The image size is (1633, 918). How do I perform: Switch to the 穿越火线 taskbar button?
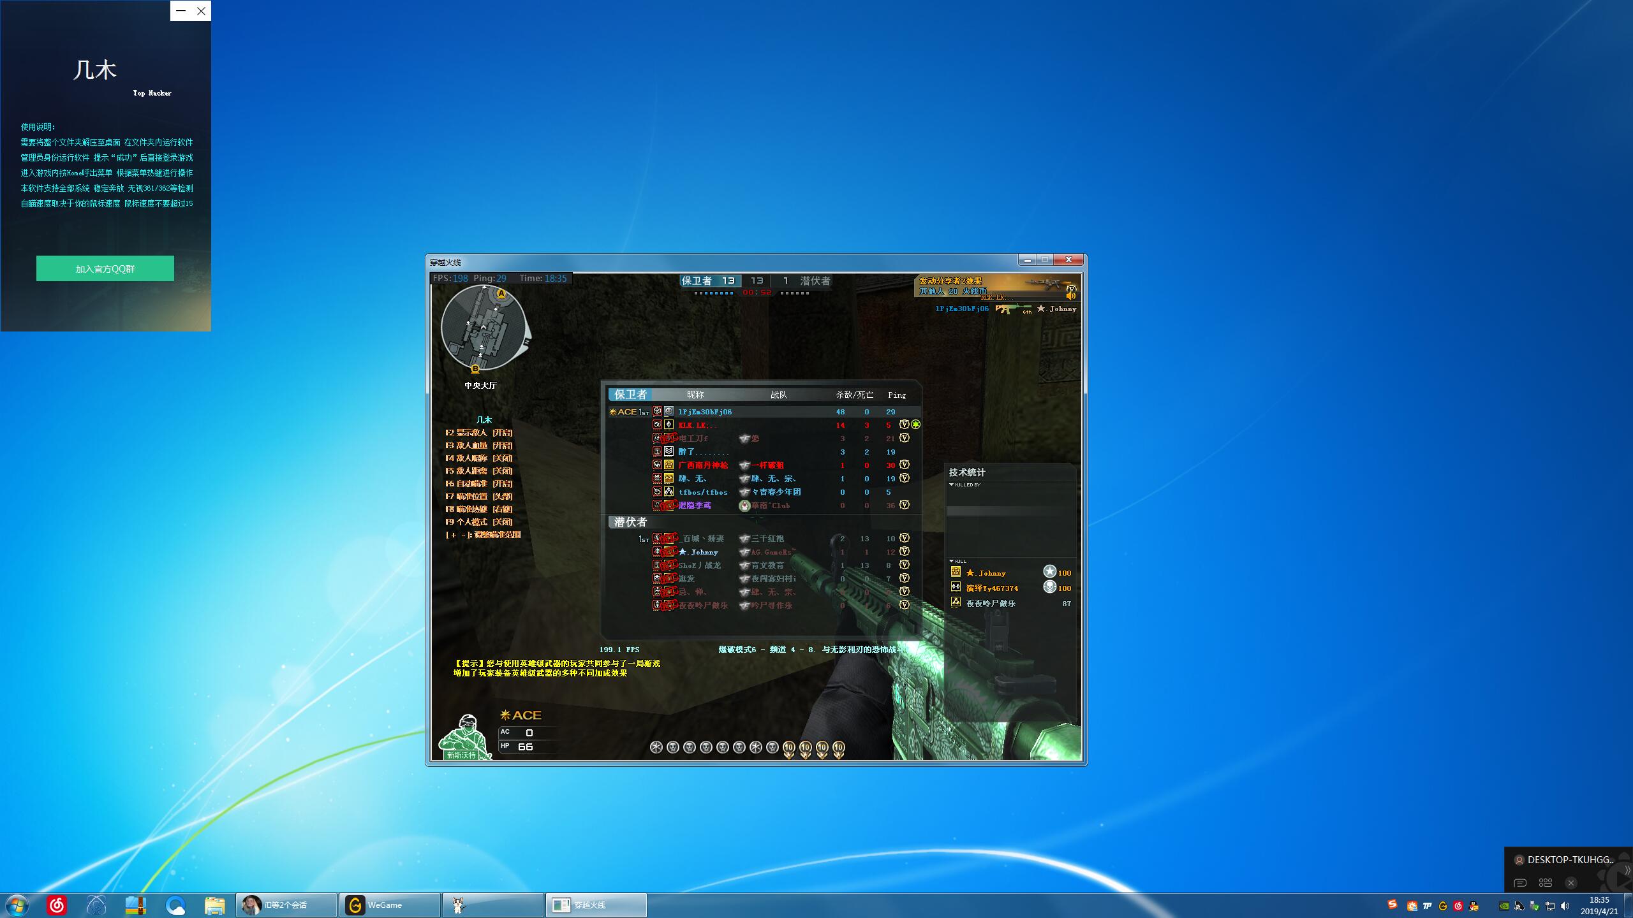(596, 905)
